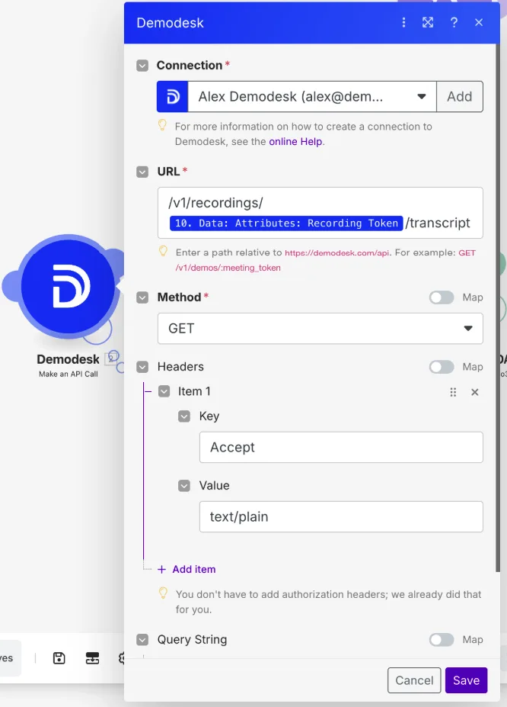
Task: Click the Value input containing text/plain
Action: coord(341,517)
